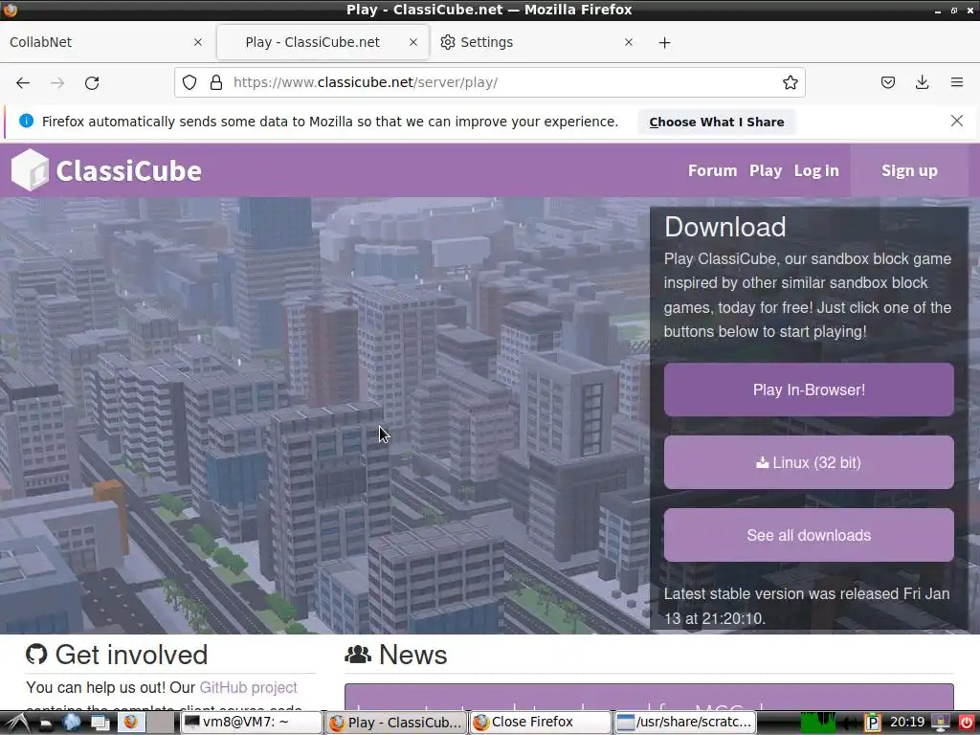Close the CollabNet tab
The image size is (980, 735).
point(197,42)
